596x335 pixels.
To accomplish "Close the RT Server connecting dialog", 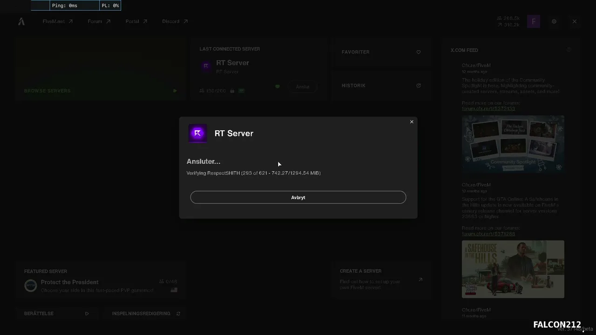I will [x=412, y=122].
